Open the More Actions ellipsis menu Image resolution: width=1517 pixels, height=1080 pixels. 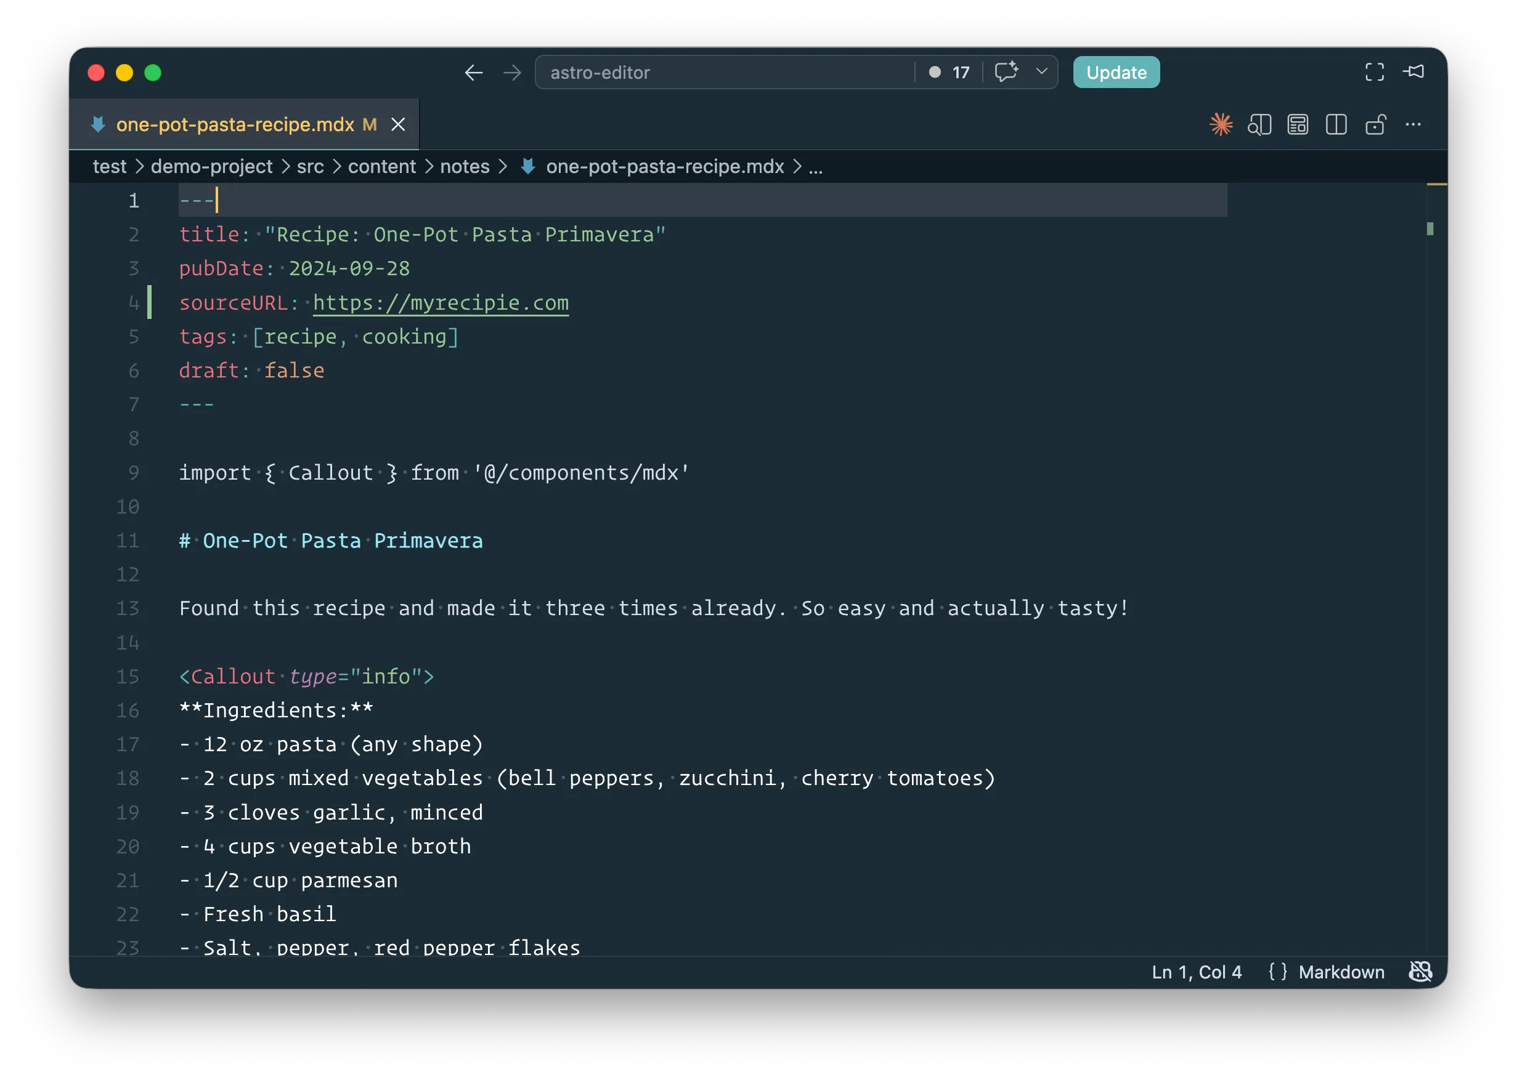point(1413,124)
